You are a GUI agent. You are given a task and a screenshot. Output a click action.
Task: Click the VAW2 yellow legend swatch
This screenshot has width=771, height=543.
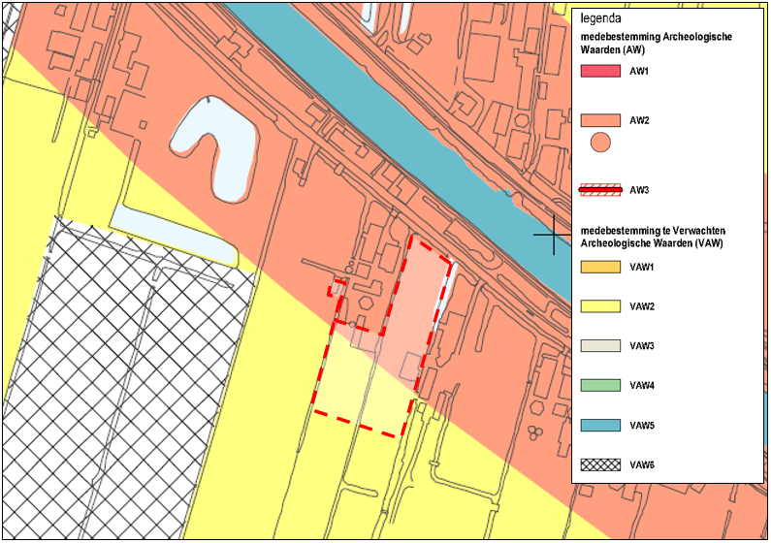tap(600, 306)
